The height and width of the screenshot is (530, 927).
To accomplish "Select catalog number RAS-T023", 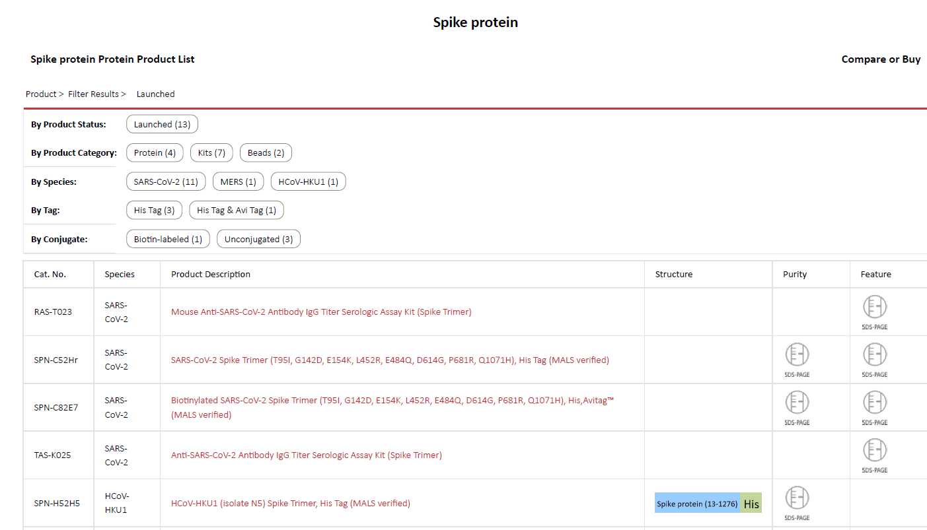I will pyautogui.click(x=53, y=312).
